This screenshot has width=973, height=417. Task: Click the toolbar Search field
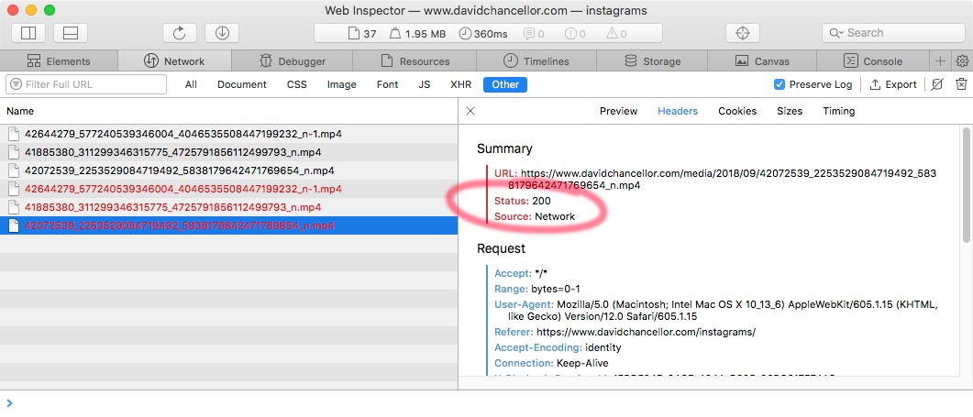888,33
